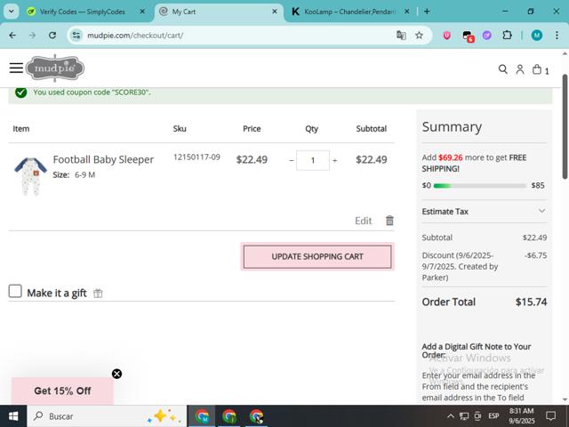Open the notification center icon
569x427 pixels.
[x=550, y=416]
